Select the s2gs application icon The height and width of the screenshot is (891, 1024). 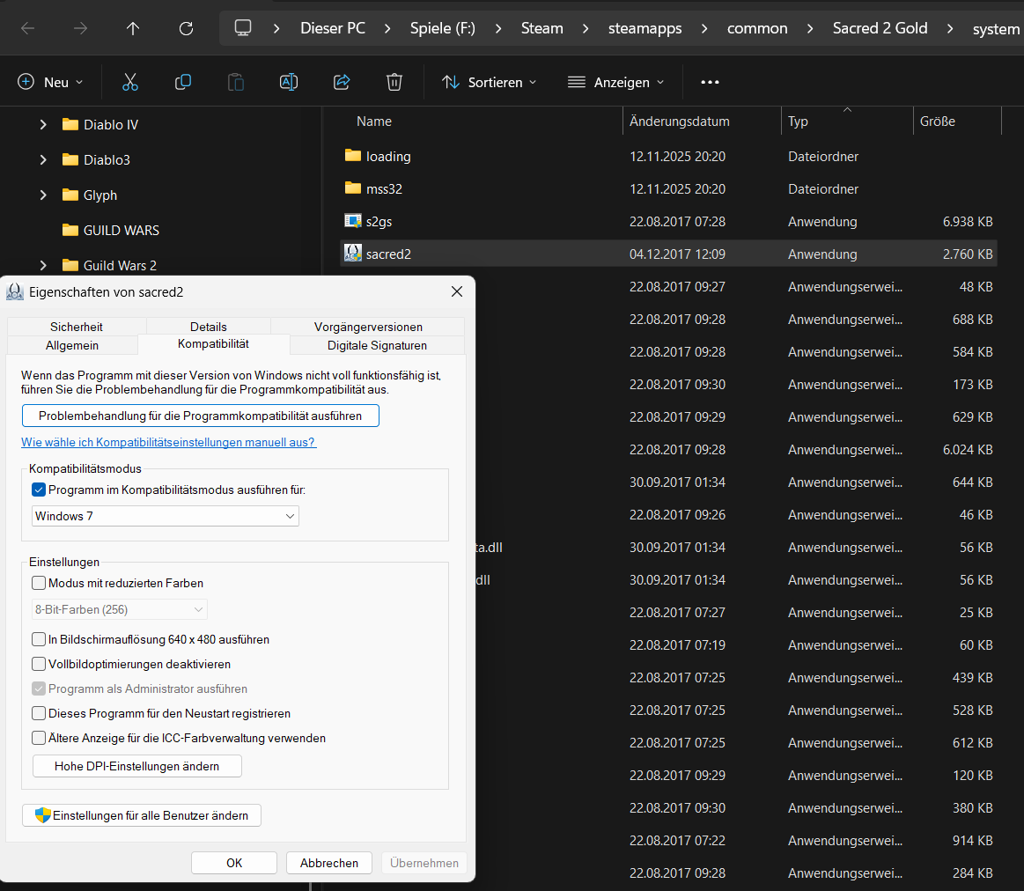[353, 221]
